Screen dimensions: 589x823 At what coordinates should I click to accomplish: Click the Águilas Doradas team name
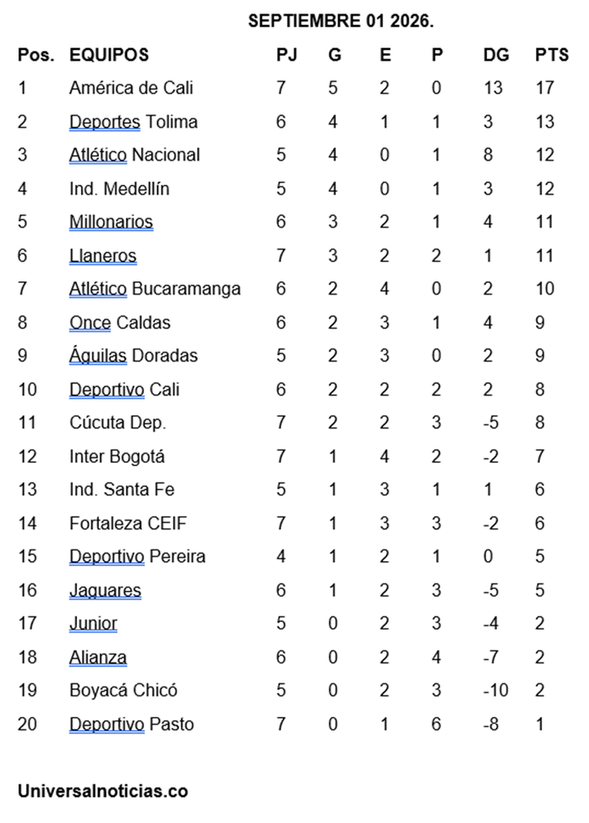coord(133,355)
